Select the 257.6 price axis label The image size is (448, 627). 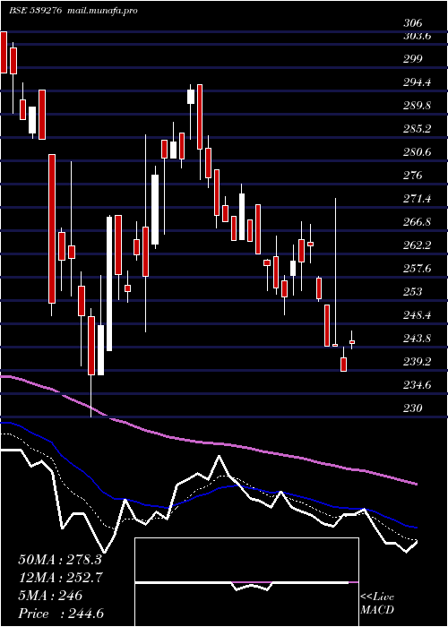(x=417, y=269)
